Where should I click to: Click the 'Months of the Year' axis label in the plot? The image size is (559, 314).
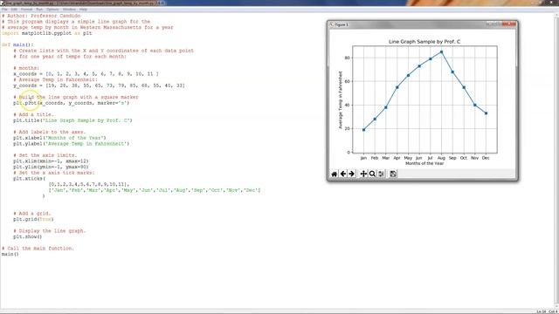[424, 163]
